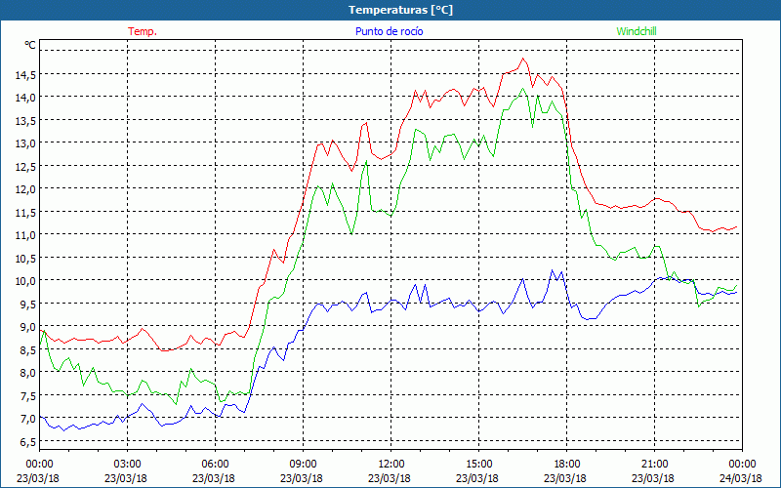Click the 12,5 y-axis value
The height and width of the screenshot is (488, 781).
26,166
